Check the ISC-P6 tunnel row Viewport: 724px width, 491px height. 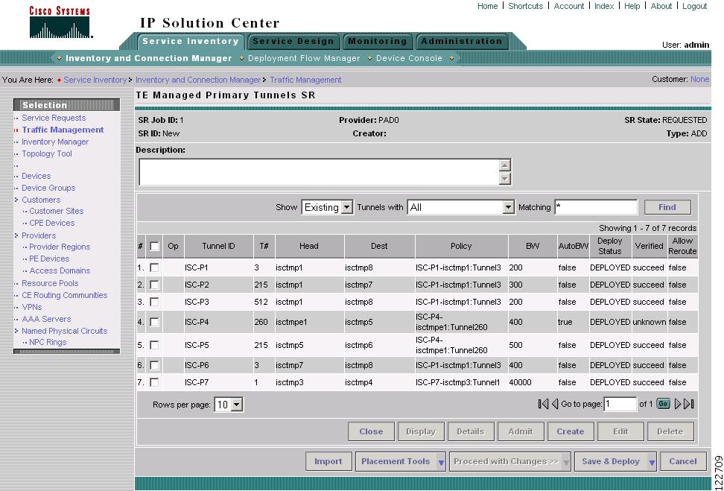154,365
